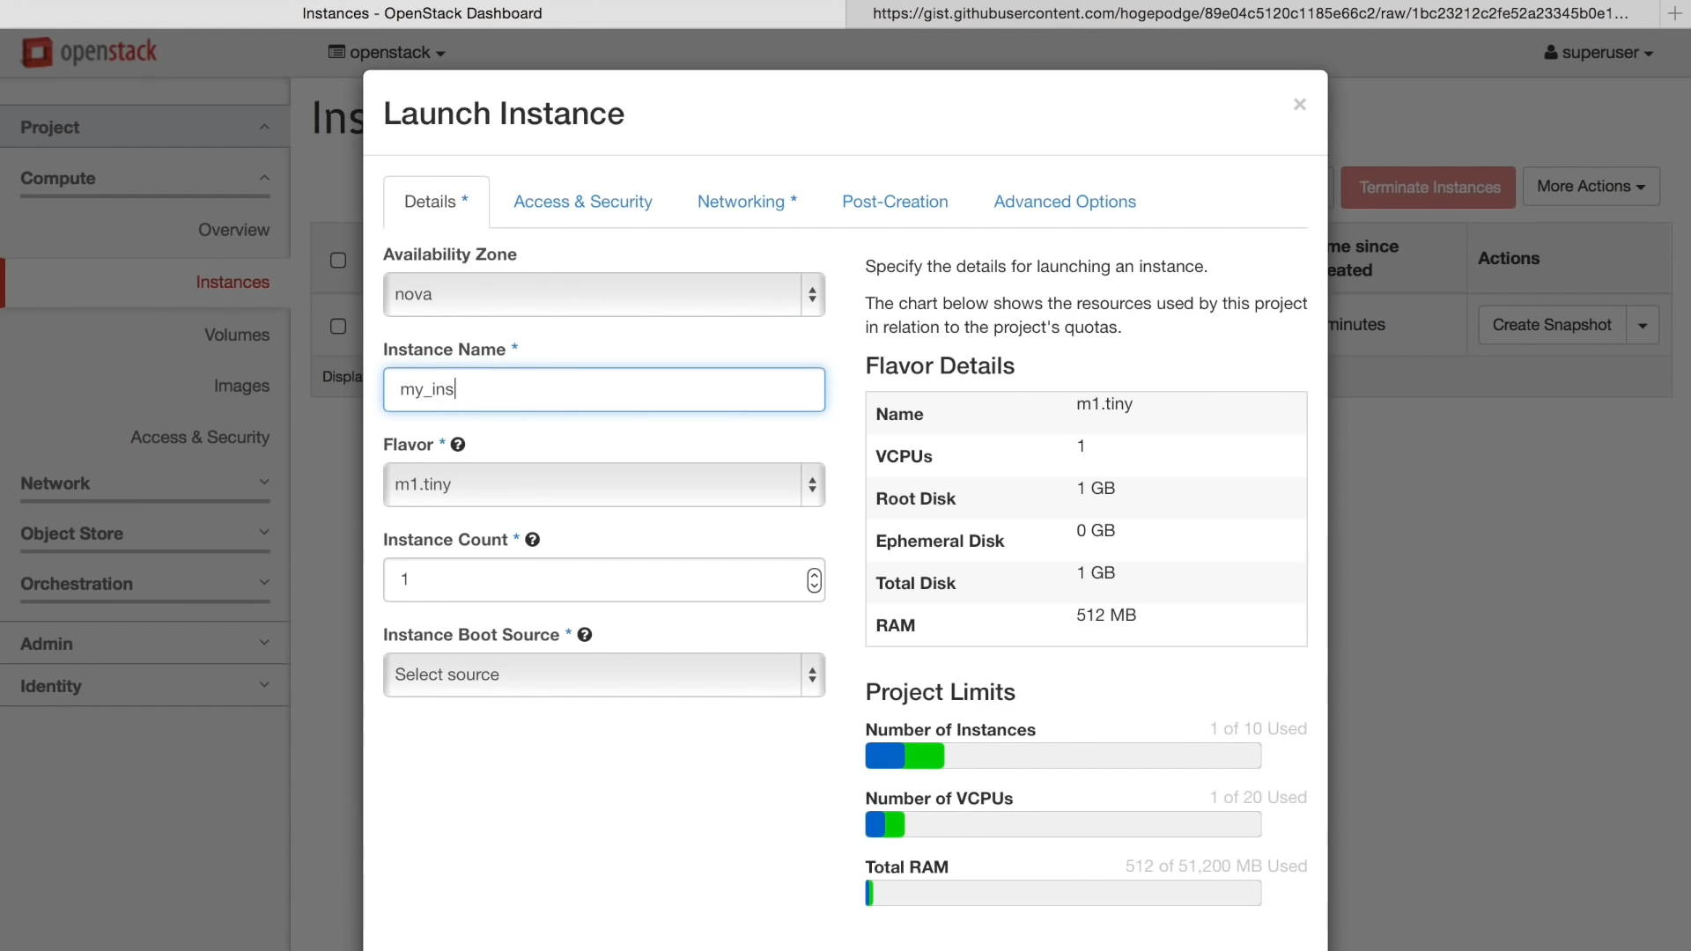The image size is (1691, 951).
Task: Click the Instance Count help icon
Action: coord(533,540)
